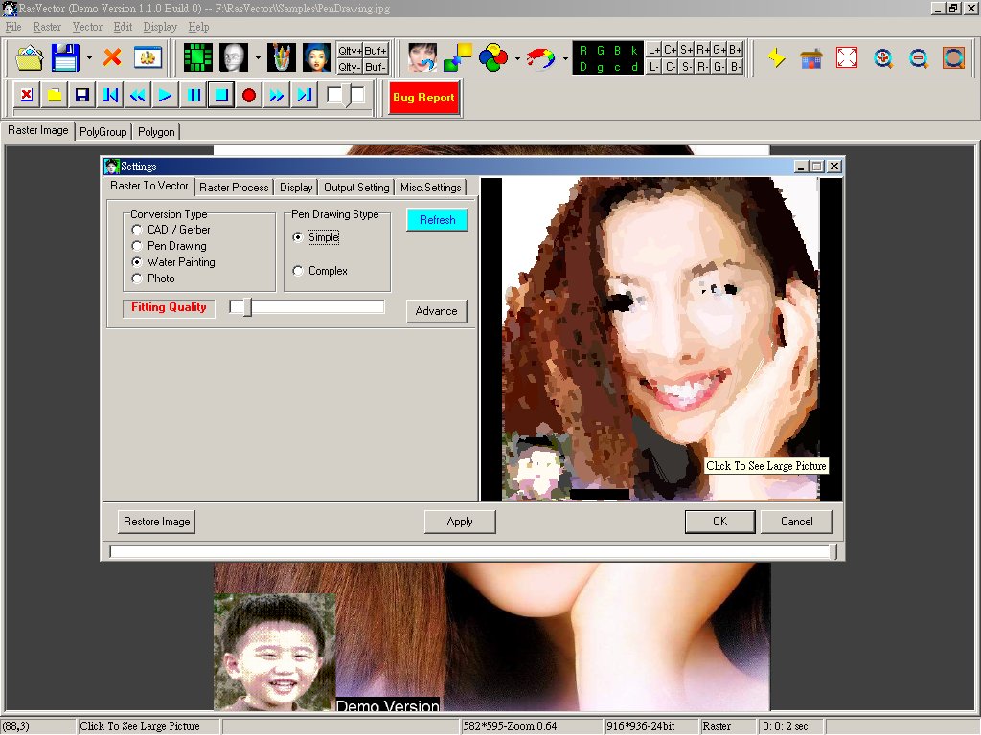Screen dimensions: 981x735
Task: Open the Raster menu
Action: pyautogui.click(x=47, y=27)
